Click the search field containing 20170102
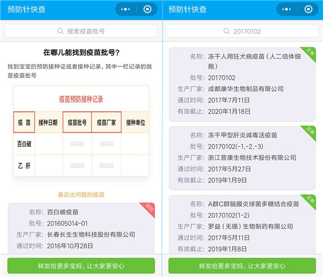This screenshot has width=323, height=277. [x=242, y=31]
